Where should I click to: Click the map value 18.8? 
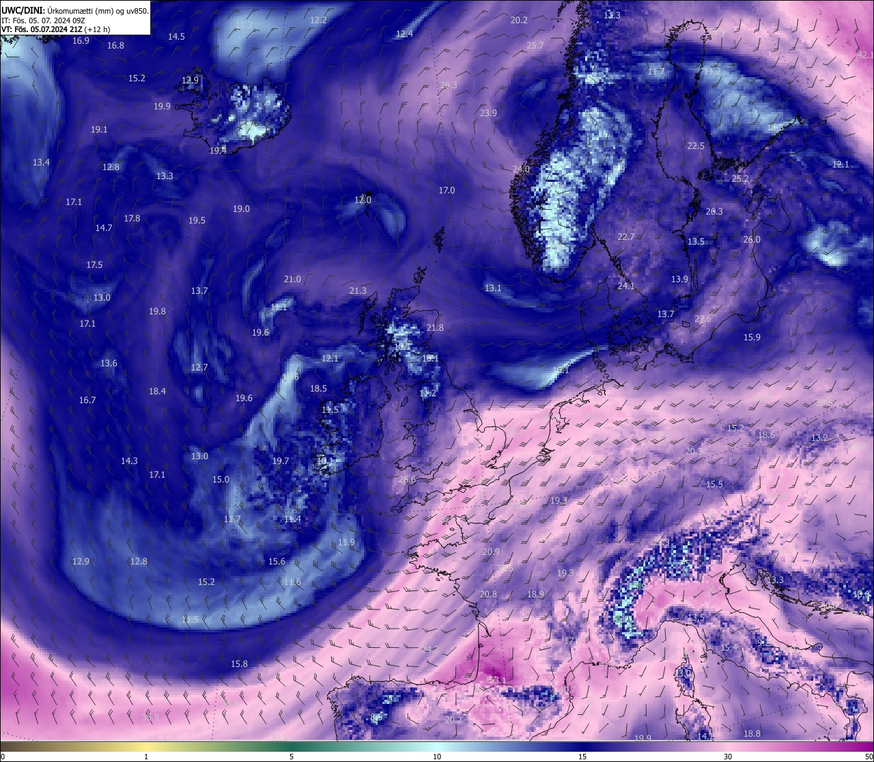click(x=752, y=734)
